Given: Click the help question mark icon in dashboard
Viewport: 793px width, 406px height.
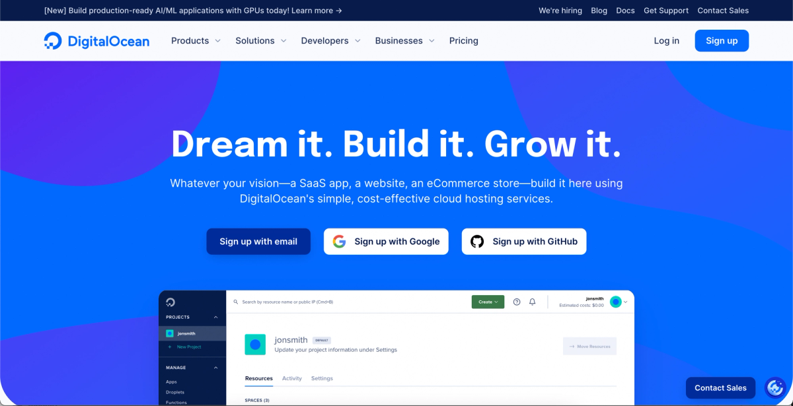Looking at the screenshot, I should click(x=517, y=302).
